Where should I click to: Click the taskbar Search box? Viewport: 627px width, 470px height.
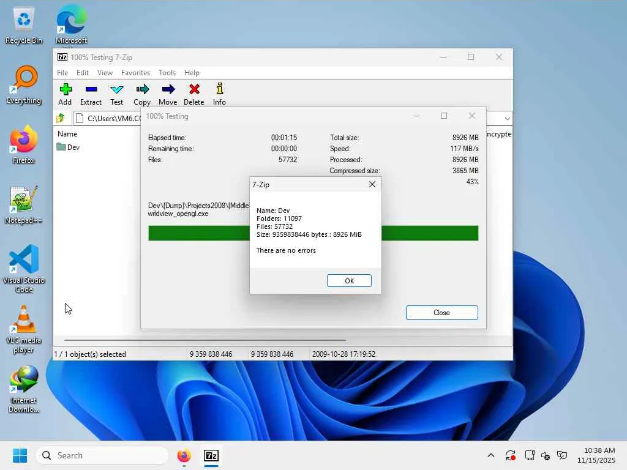(x=102, y=455)
